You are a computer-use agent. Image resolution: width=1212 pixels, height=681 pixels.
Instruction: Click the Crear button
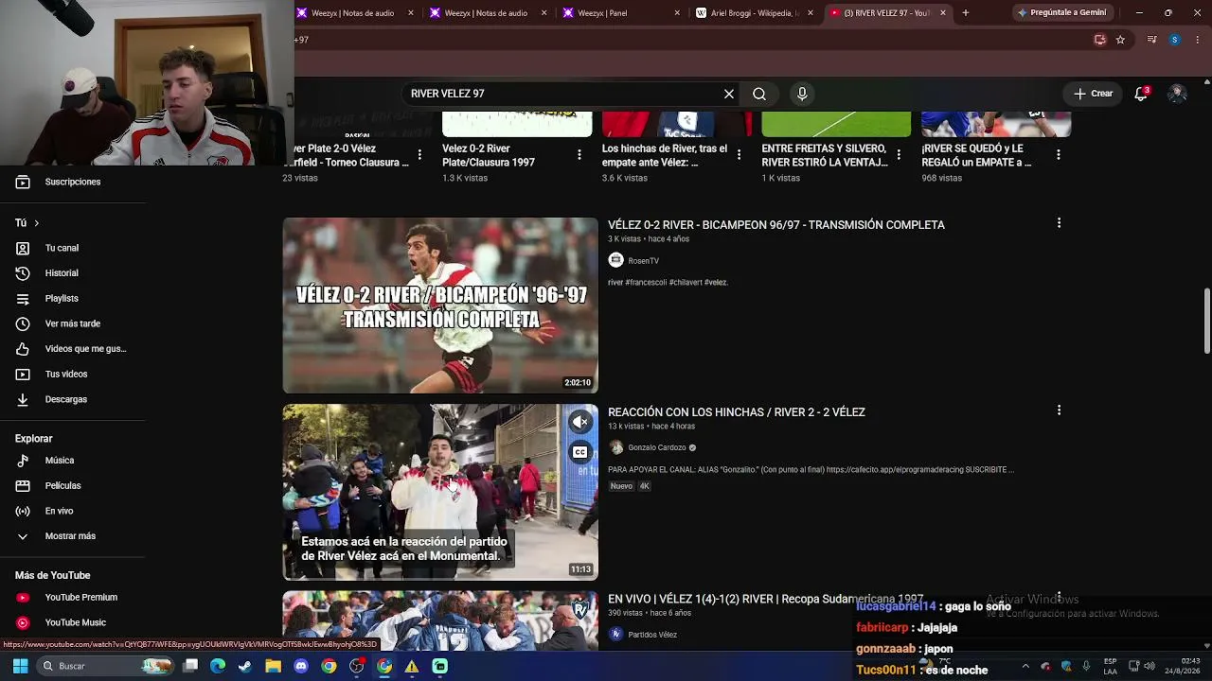pyautogui.click(x=1093, y=94)
